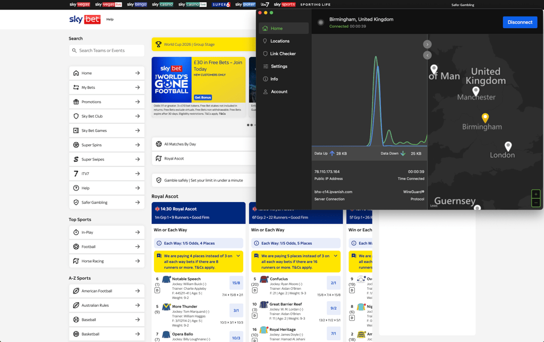The height and width of the screenshot is (342, 544).
Task: Expand the paying 4 places notice
Action: (238, 256)
